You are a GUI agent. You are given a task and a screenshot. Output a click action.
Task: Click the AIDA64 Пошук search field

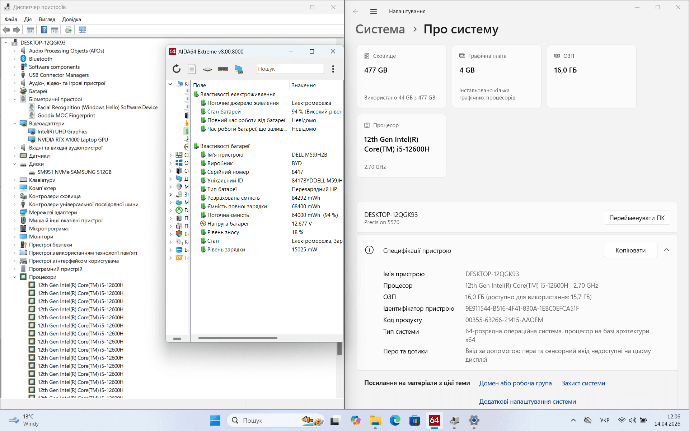coord(290,69)
